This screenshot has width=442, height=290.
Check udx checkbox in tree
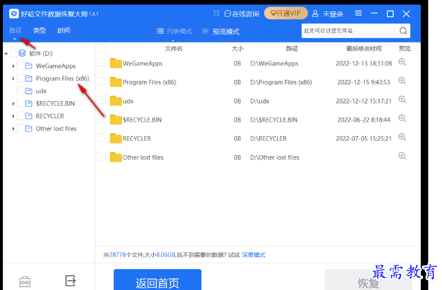(21, 91)
